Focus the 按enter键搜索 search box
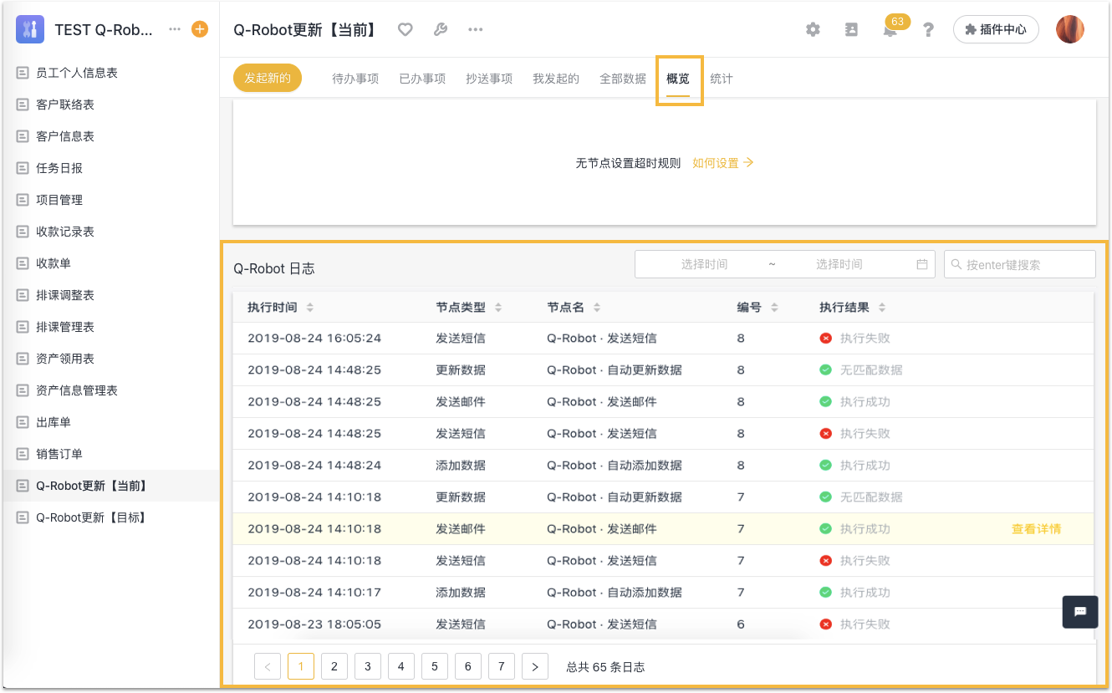Viewport: 1112px width, 693px height. (x=1020, y=264)
